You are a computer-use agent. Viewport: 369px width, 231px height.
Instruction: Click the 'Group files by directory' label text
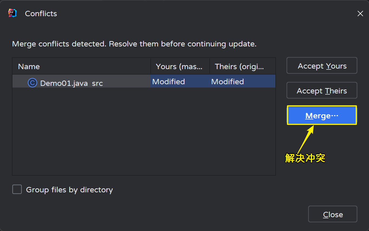[x=69, y=190]
